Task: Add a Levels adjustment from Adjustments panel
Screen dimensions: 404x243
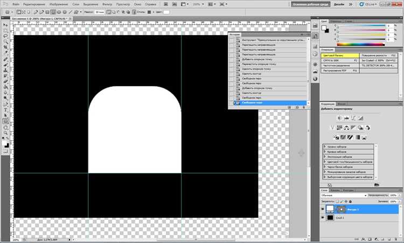Action: click(x=346, y=118)
